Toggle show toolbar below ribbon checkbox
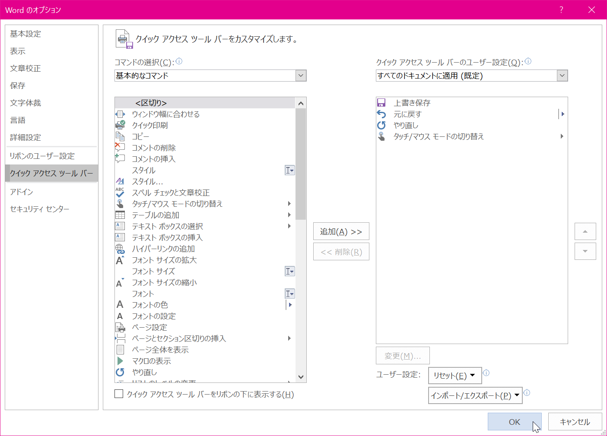The height and width of the screenshot is (436, 607). [119, 394]
